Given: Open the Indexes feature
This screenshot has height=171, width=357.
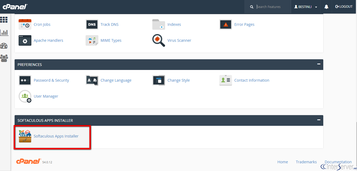Looking at the screenshot, I should pos(174,24).
